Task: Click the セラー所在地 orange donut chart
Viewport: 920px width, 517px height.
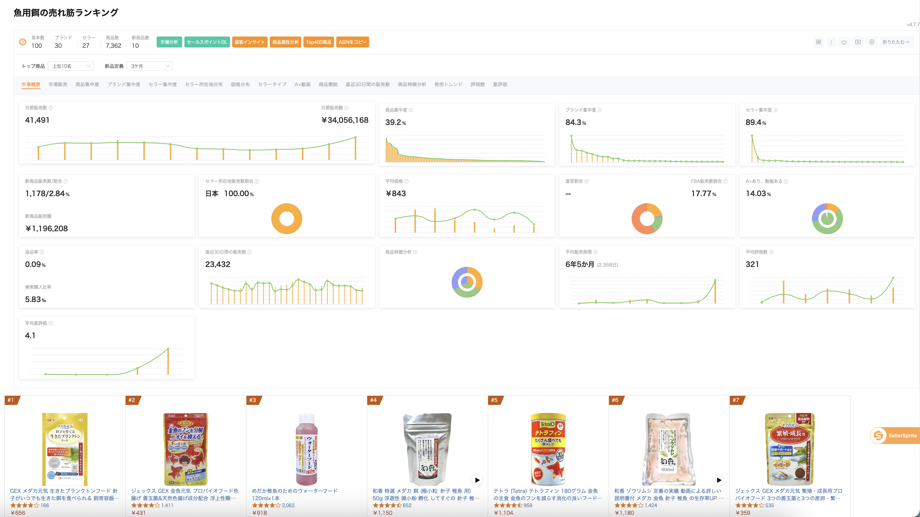Action: 287,219
